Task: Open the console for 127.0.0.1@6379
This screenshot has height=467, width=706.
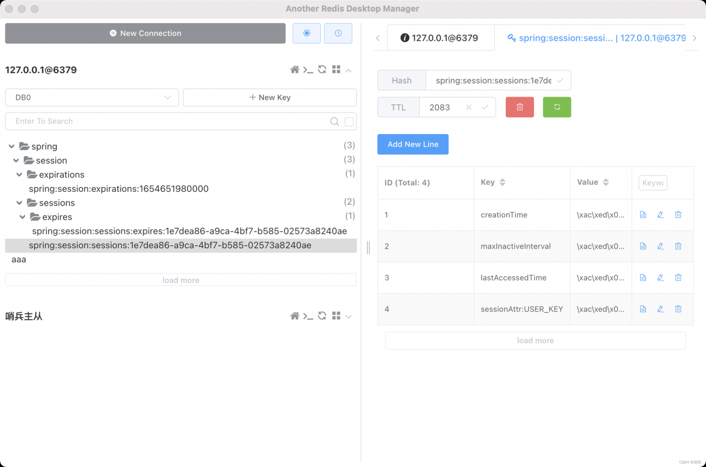Action: (308, 69)
